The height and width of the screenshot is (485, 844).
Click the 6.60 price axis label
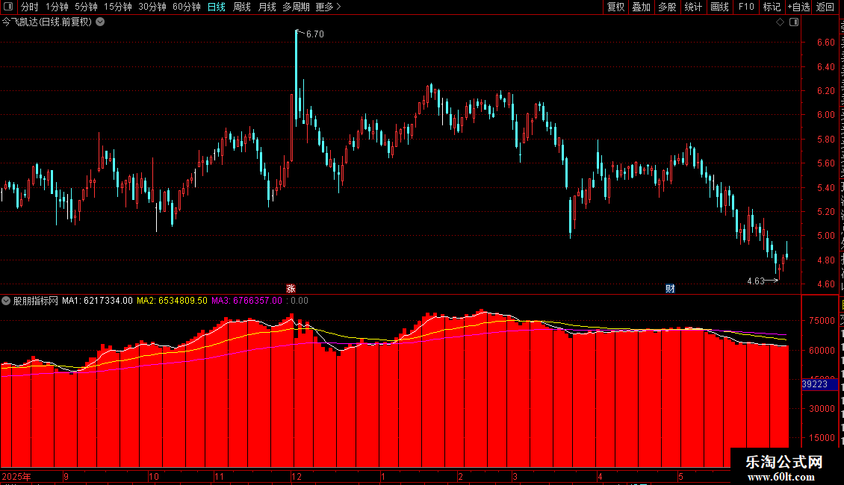[x=825, y=43]
